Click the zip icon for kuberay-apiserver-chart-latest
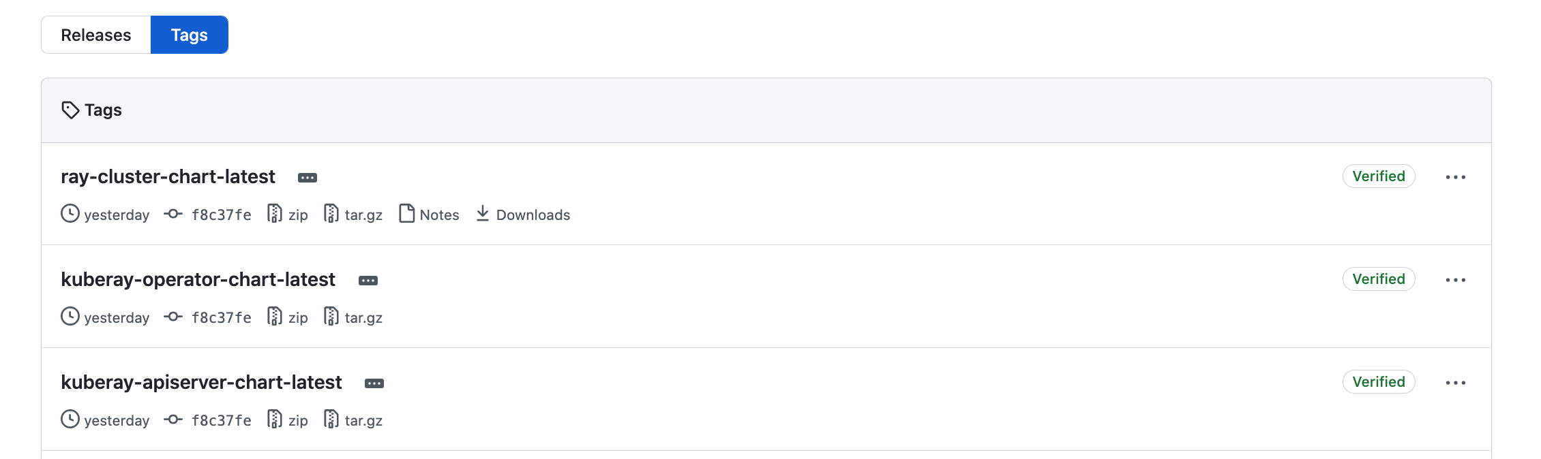 point(275,420)
